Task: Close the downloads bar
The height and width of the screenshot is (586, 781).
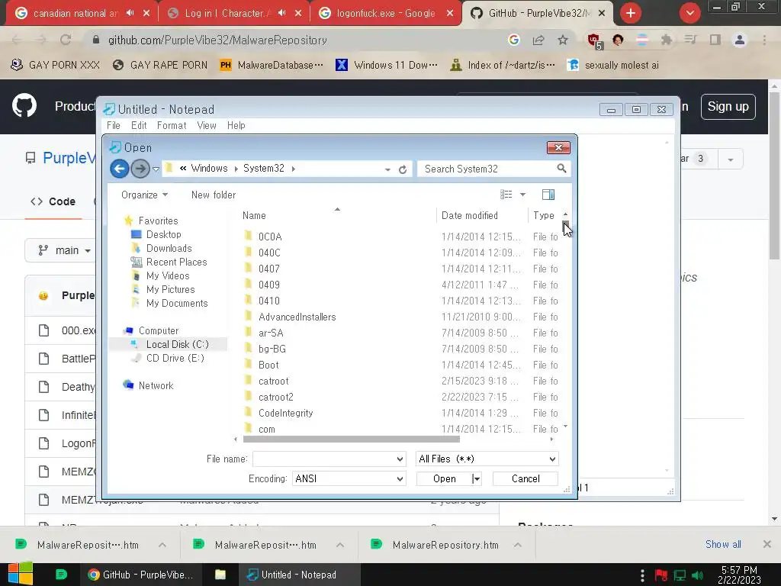Action: pos(767,544)
